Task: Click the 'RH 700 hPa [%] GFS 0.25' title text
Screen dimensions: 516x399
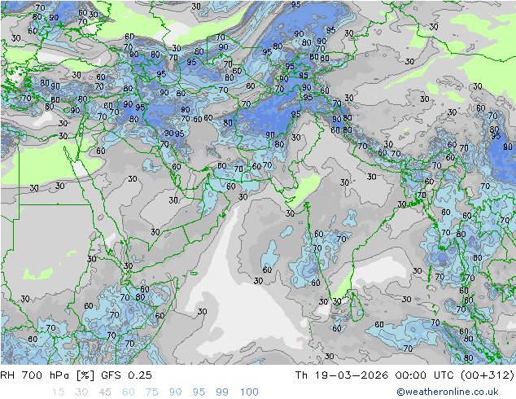Action: [76, 375]
